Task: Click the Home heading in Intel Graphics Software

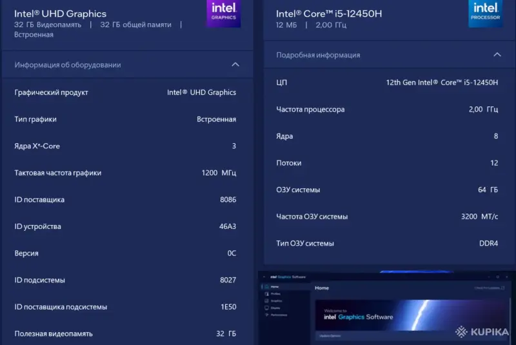Action: 321,288
